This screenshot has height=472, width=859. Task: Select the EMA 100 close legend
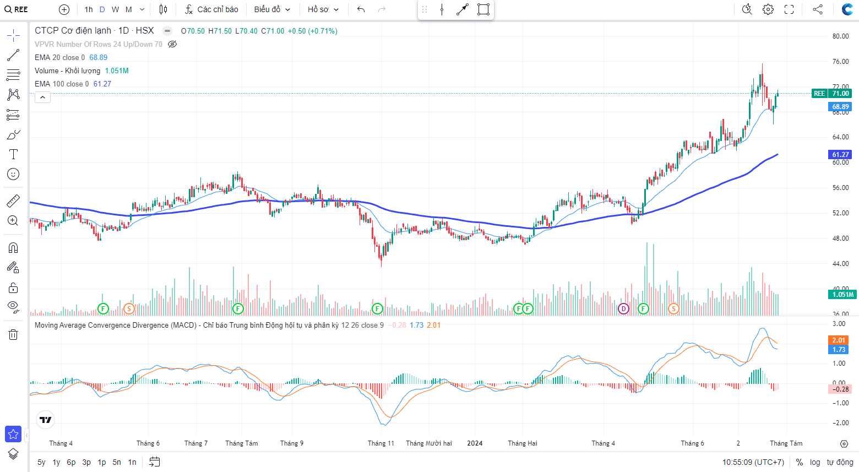(x=62, y=84)
